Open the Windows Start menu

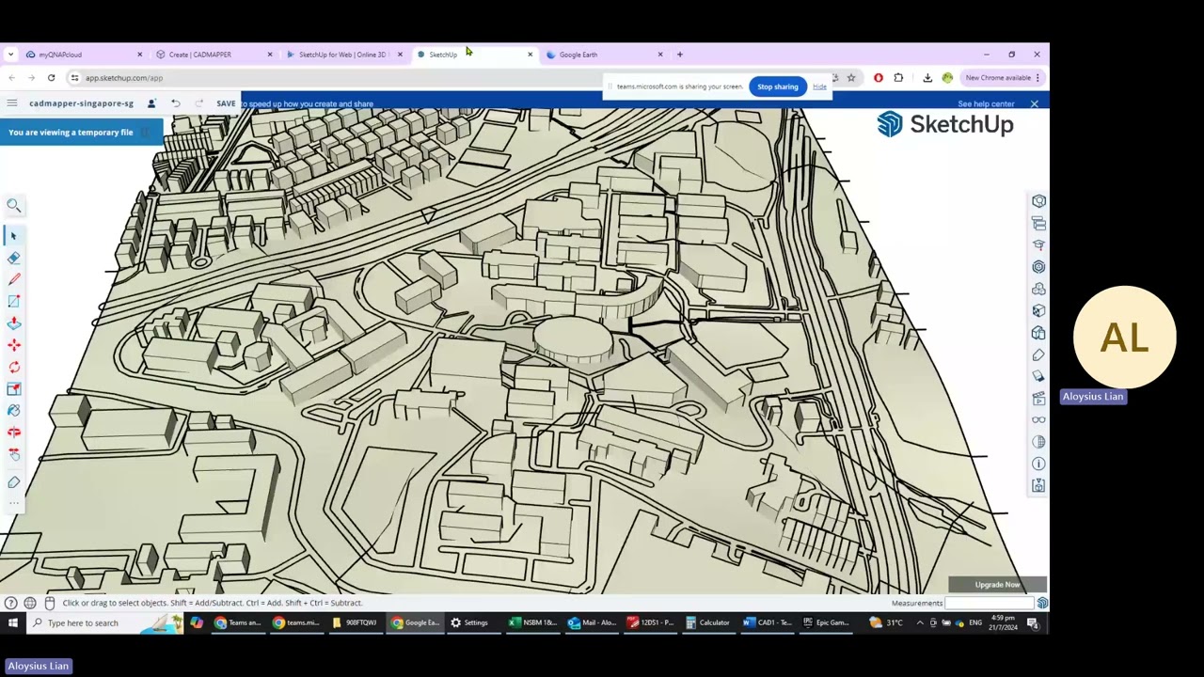pos(13,622)
